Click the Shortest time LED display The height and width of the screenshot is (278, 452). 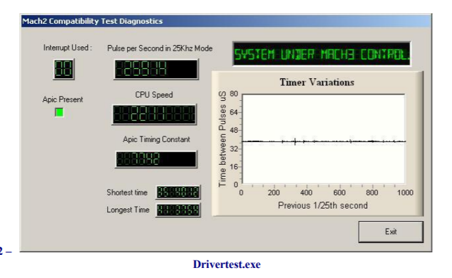pos(178,192)
